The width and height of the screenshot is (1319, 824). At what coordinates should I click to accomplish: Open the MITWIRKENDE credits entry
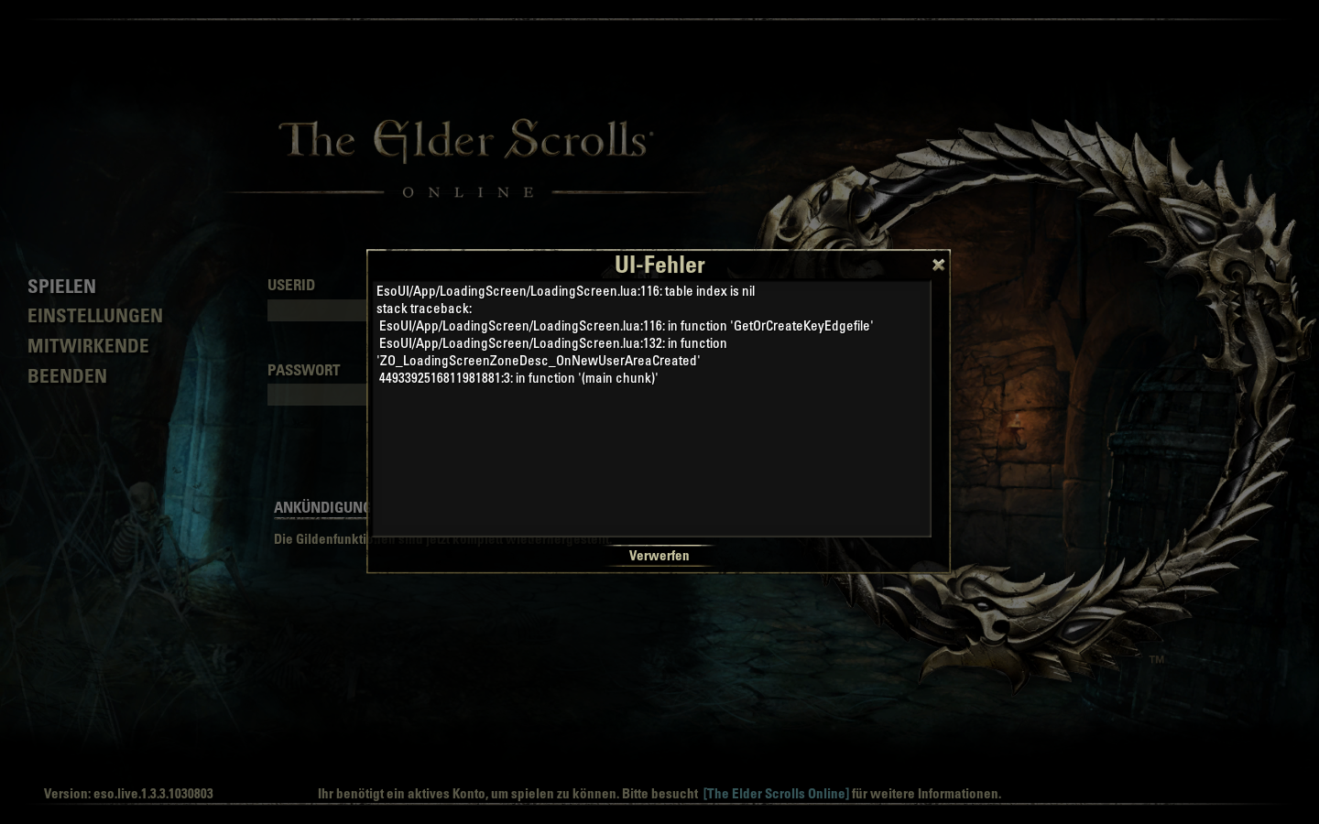point(88,346)
